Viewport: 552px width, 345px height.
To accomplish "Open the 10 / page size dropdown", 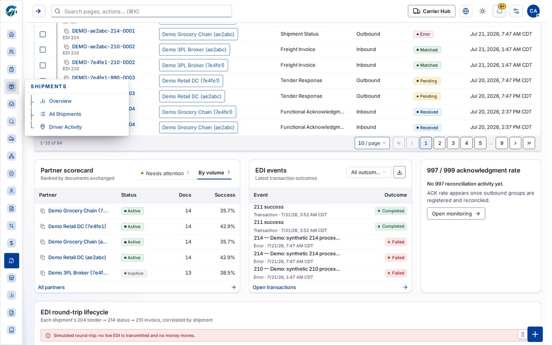I will tap(372, 143).
